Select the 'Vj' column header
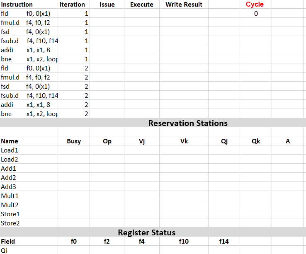The image size is (306, 254). tap(142, 141)
